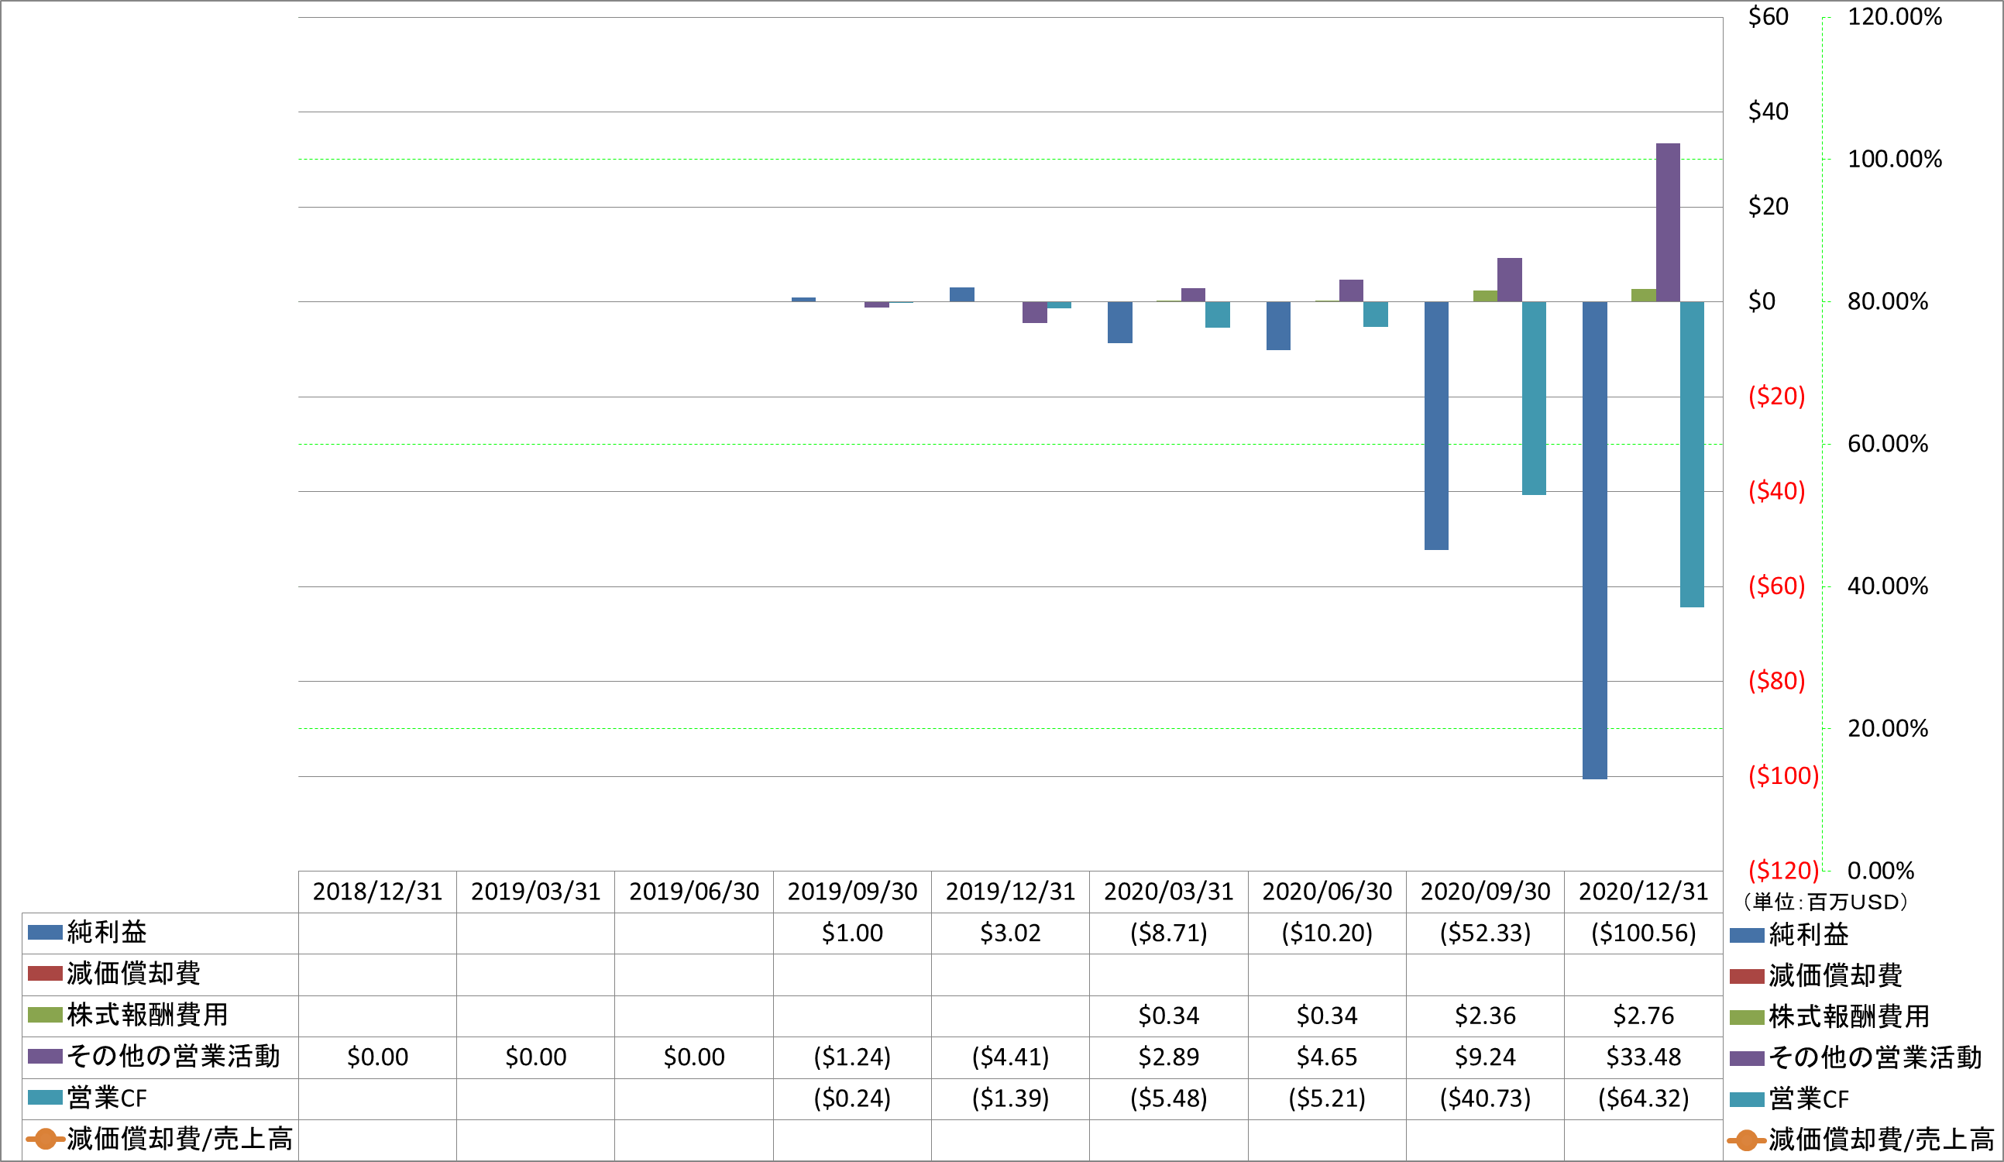
Task: Select the 2020/06/30 column header
Action: tap(1326, 892)
